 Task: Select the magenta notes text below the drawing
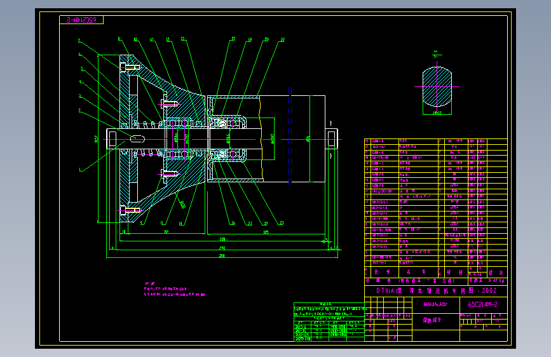[174, 289]
